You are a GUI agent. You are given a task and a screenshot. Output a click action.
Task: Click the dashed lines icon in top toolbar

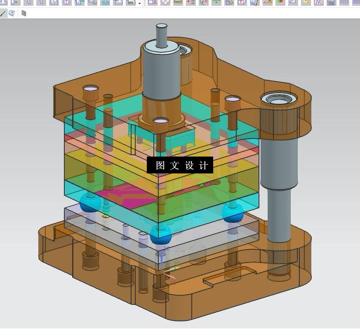(344, 2)
